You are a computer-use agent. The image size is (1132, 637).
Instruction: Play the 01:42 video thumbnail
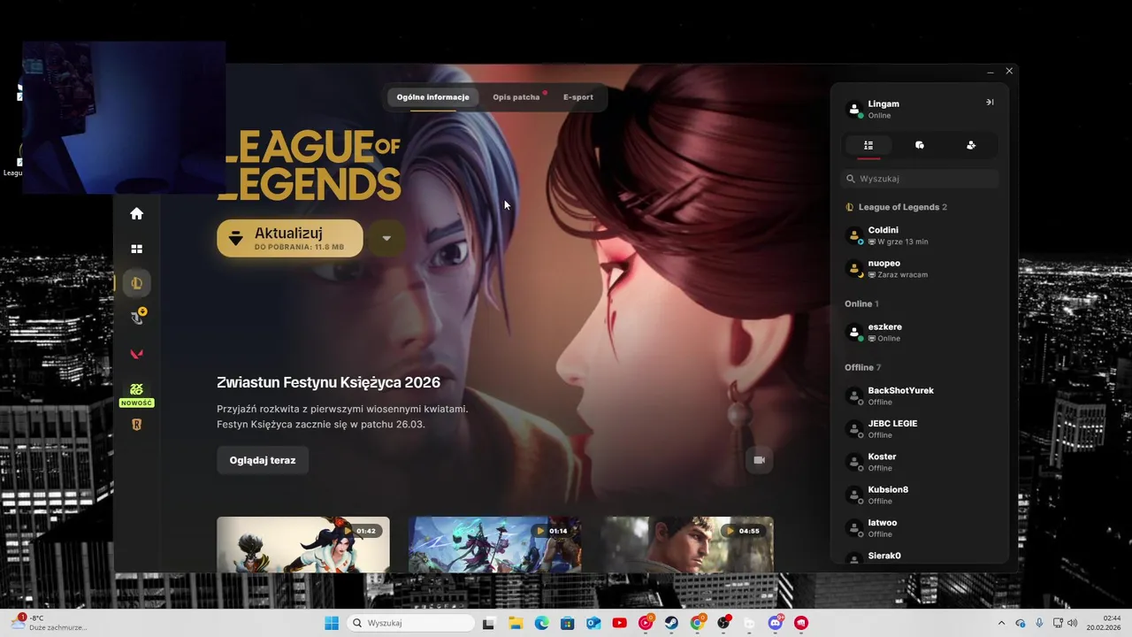[x=303, y=544]
